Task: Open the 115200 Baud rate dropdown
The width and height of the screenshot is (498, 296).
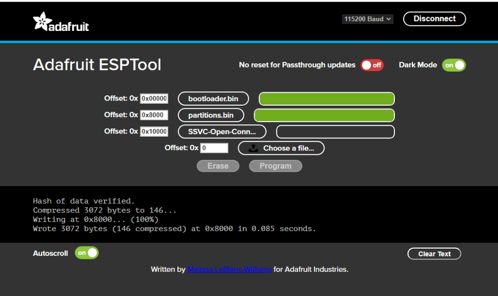Action: pyautogui.click(x=368, y=19)
